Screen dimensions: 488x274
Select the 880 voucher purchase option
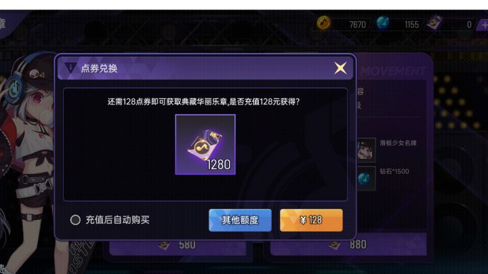(x=348, y=245)
